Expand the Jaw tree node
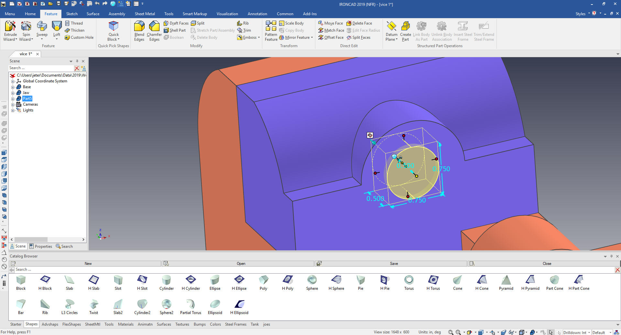621x335 pixels. (13, 93)
